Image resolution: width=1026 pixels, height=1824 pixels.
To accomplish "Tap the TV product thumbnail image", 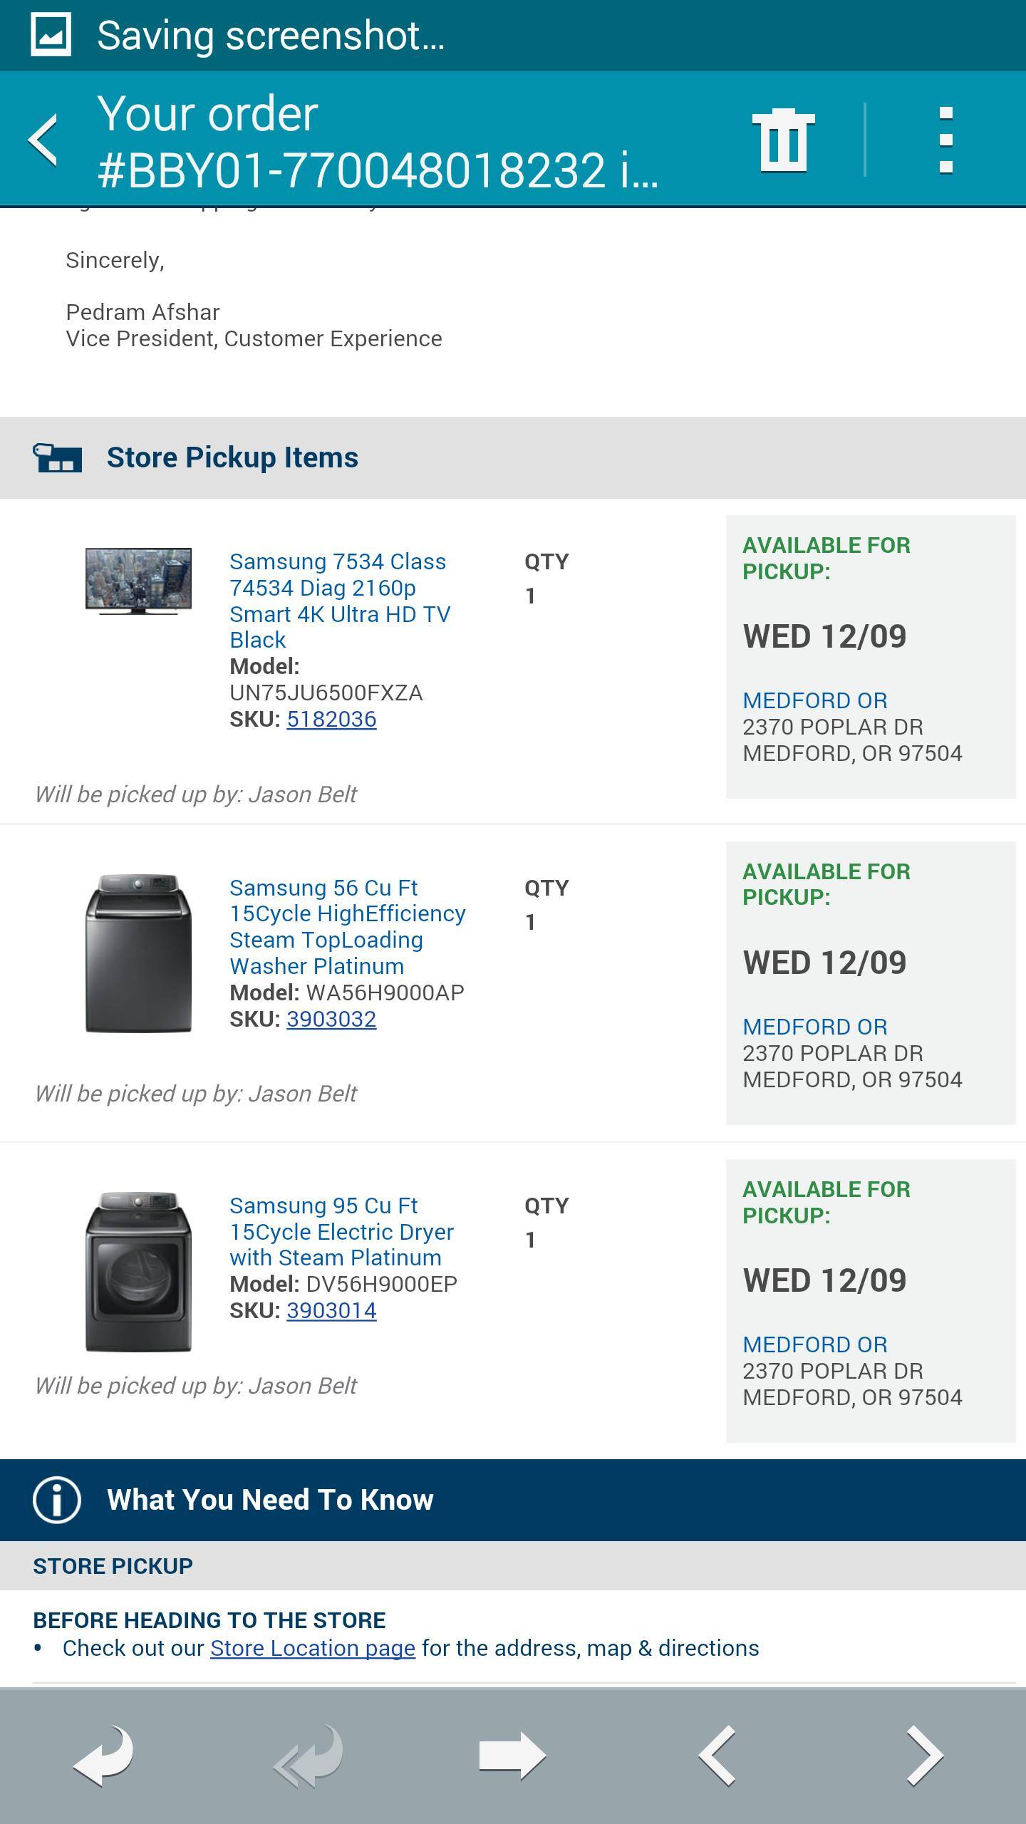I will tap(138, 581).
